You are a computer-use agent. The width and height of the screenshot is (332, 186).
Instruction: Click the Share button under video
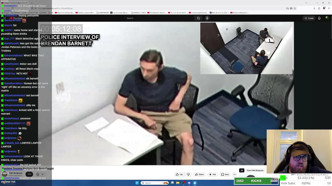(x=199, y=174)
